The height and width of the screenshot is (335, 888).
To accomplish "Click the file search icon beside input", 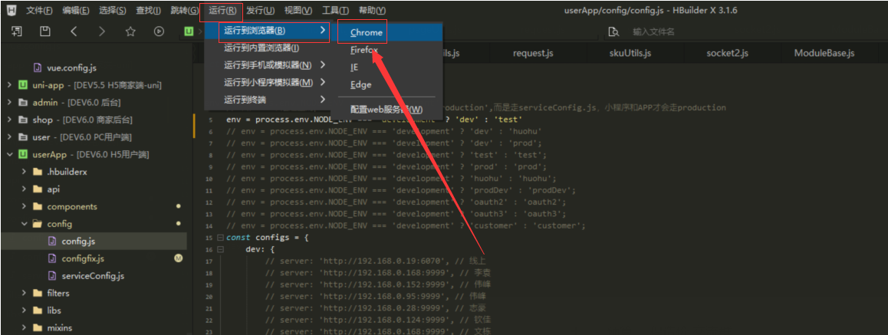I will [613, 31].
